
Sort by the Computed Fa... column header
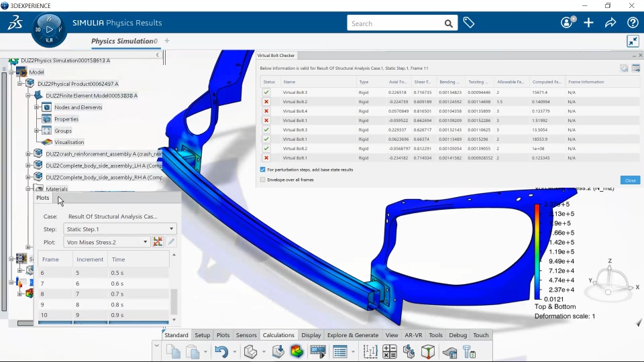[547, 82]
